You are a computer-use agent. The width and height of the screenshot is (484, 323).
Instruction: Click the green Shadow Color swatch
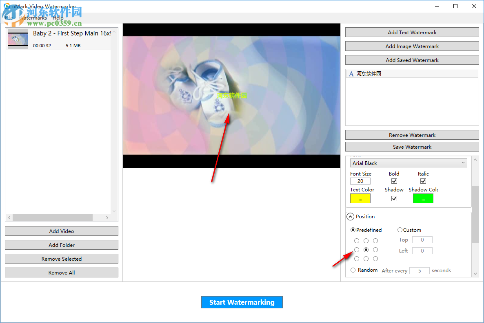(423, 198)
